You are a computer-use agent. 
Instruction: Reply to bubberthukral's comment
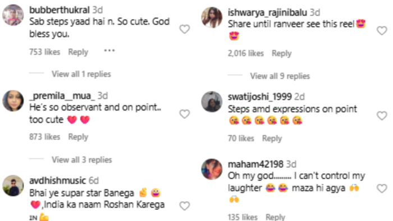78,52
